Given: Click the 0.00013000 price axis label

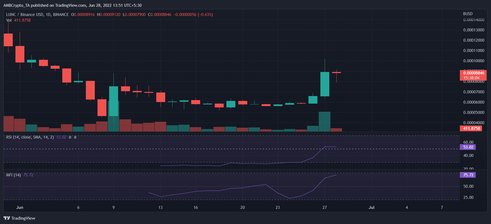Looking at the screenshot, I should click(x=474, y=30).
